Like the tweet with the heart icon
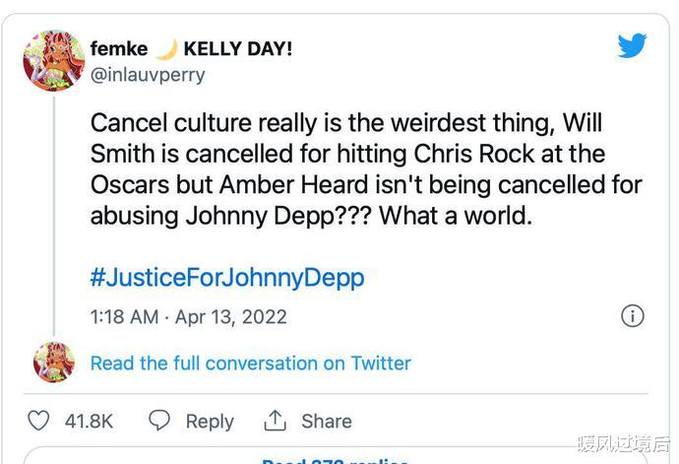This screenshot has height=464, width=679. tap(38, 421)
